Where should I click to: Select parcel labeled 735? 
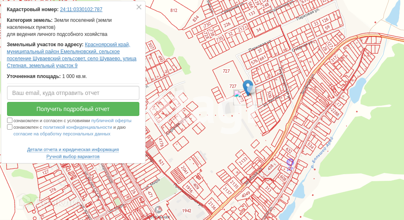[x=219, y=39]
